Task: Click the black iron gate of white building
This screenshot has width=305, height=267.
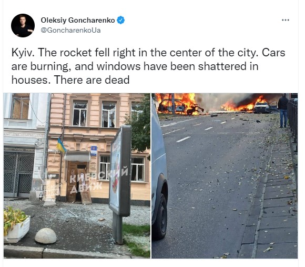Action: pos(18,173)
